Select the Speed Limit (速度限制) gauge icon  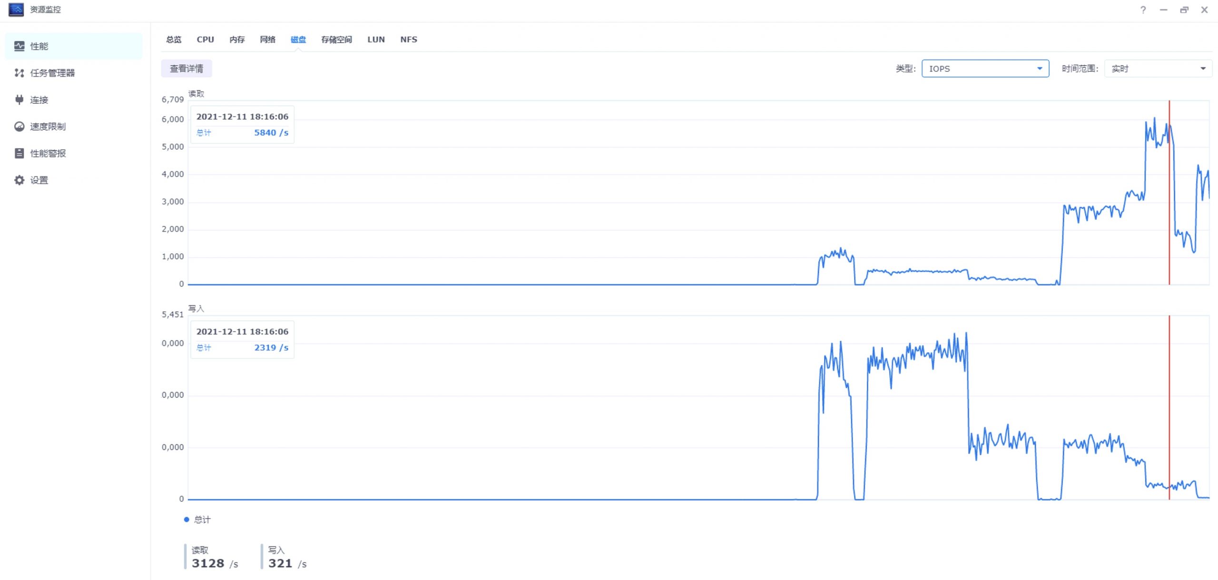pyautogui.click(x=19, y=127)
